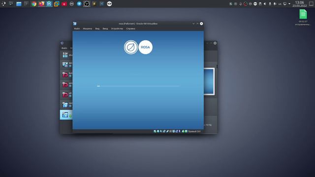Open the Файл menu in the rosa VM window
315x177 pixels.
tap(77, 29)
